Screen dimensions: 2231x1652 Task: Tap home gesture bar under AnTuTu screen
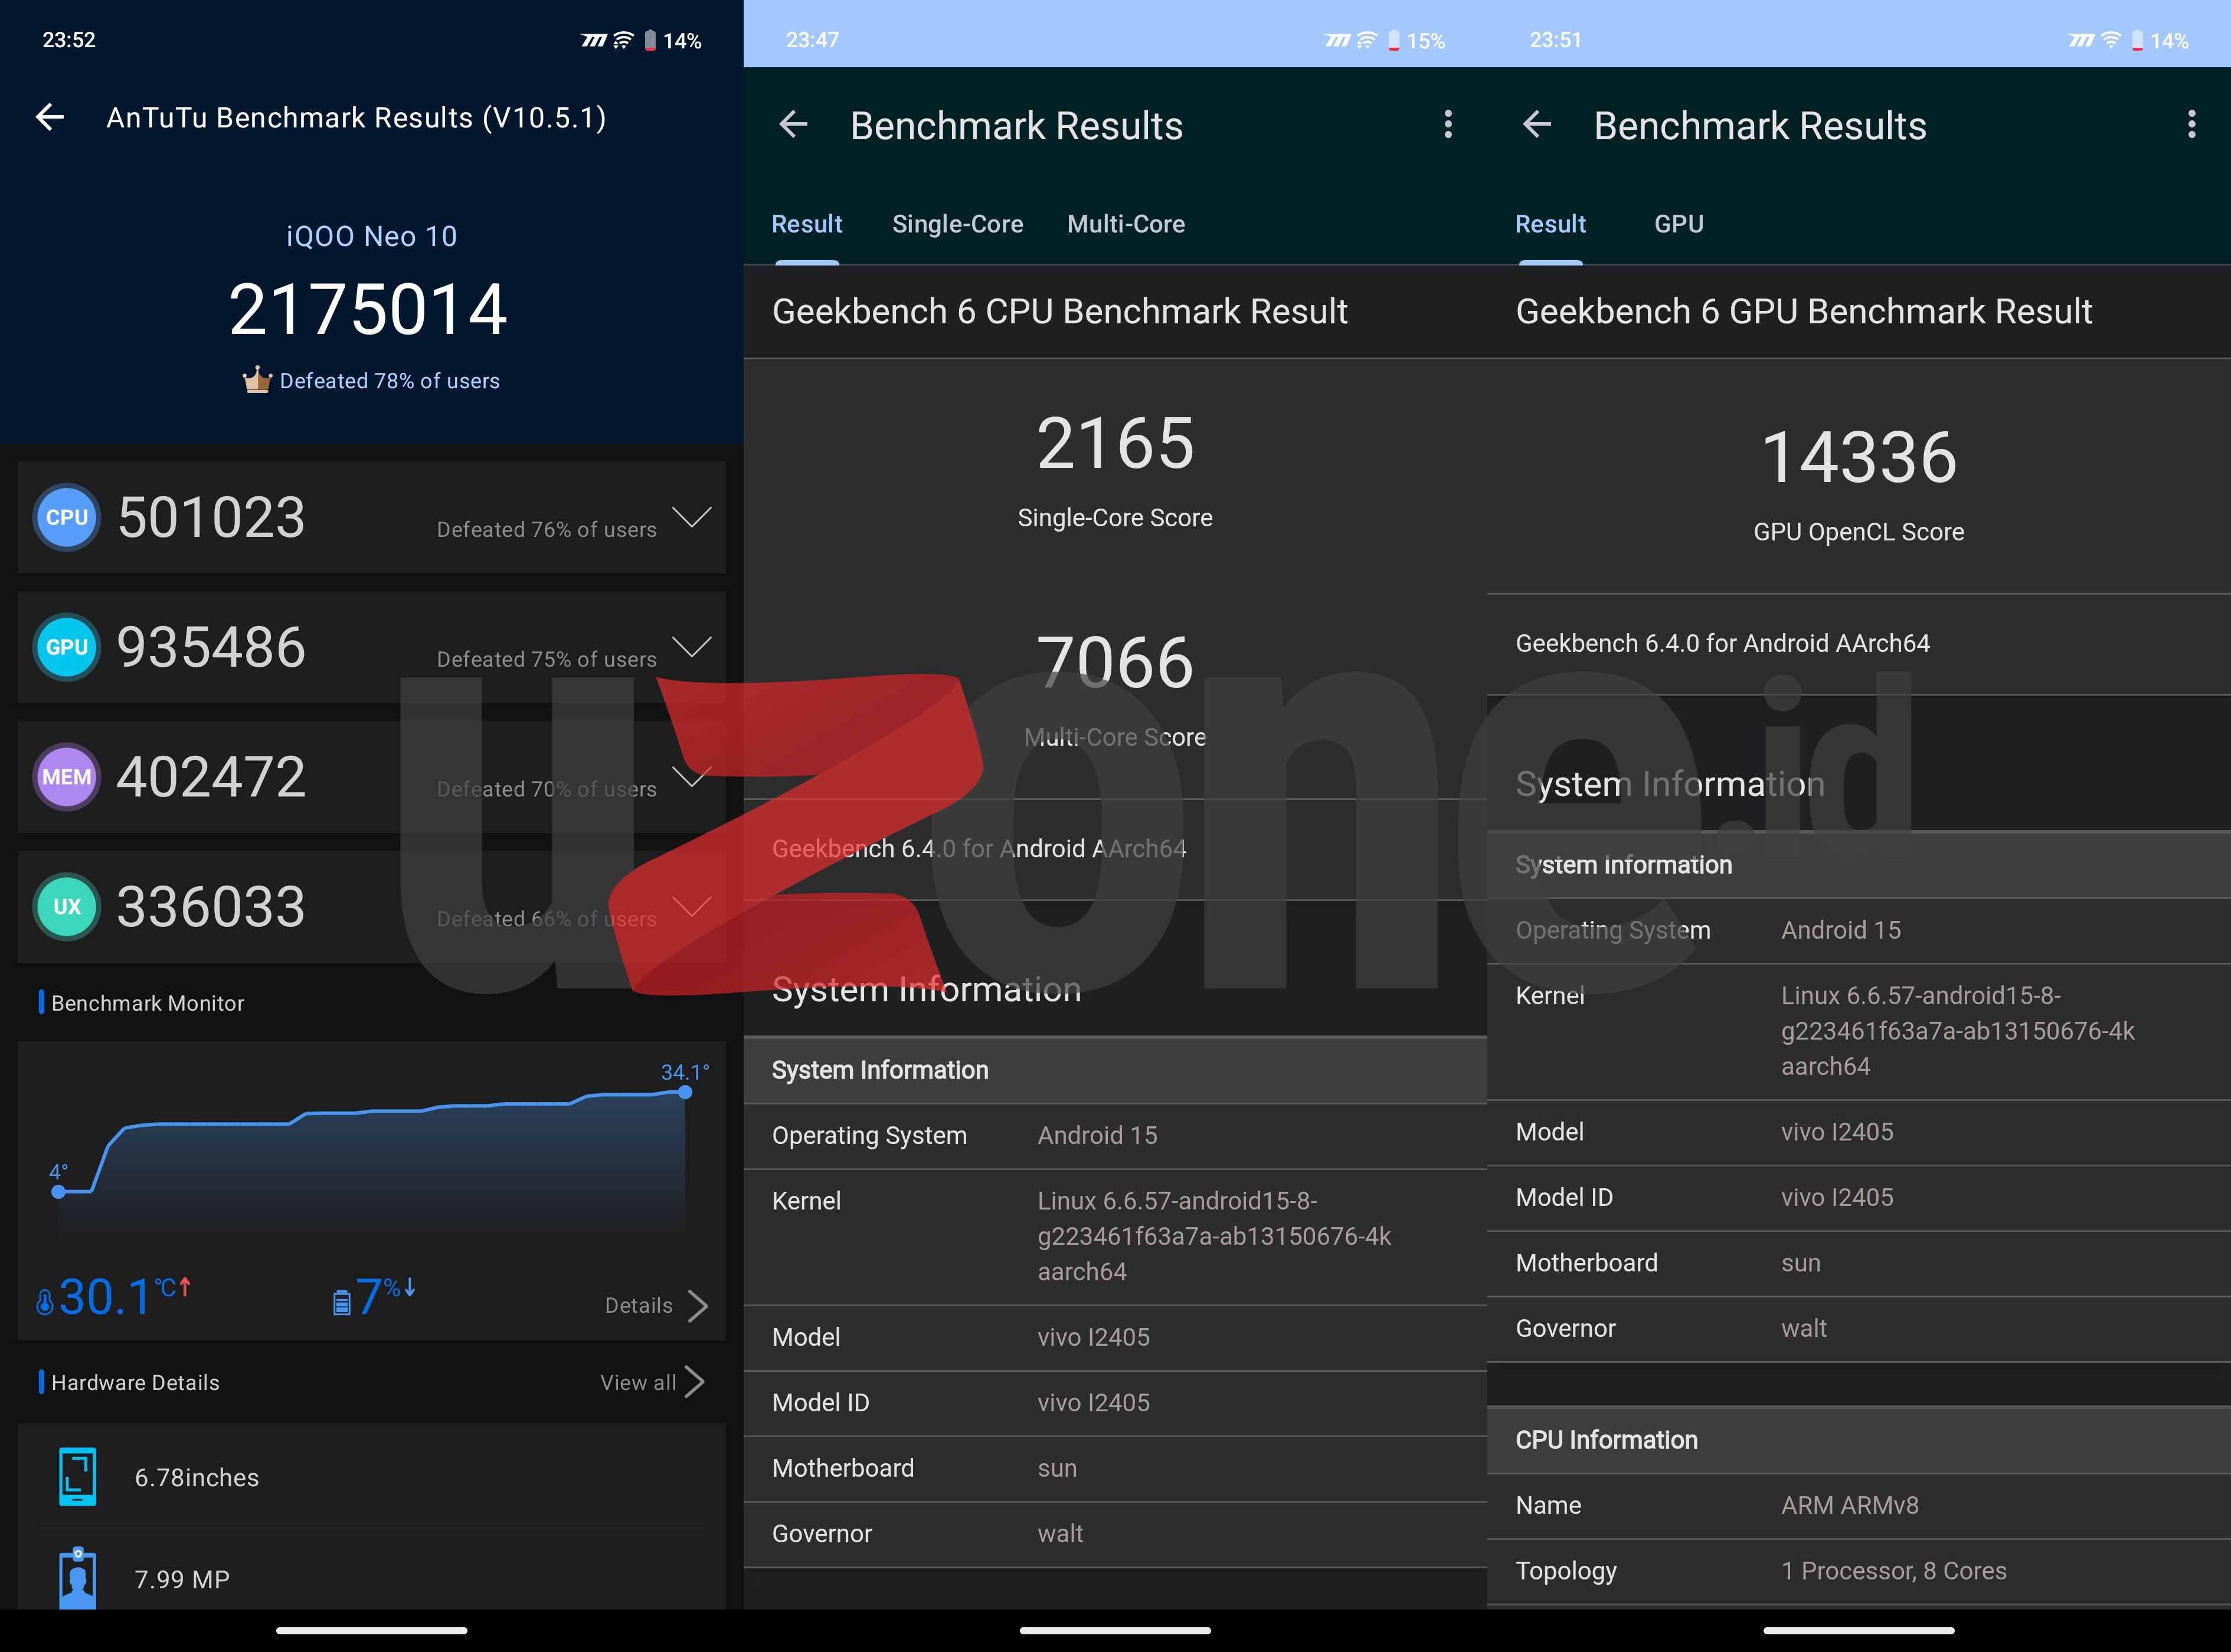pos(371,1630)
